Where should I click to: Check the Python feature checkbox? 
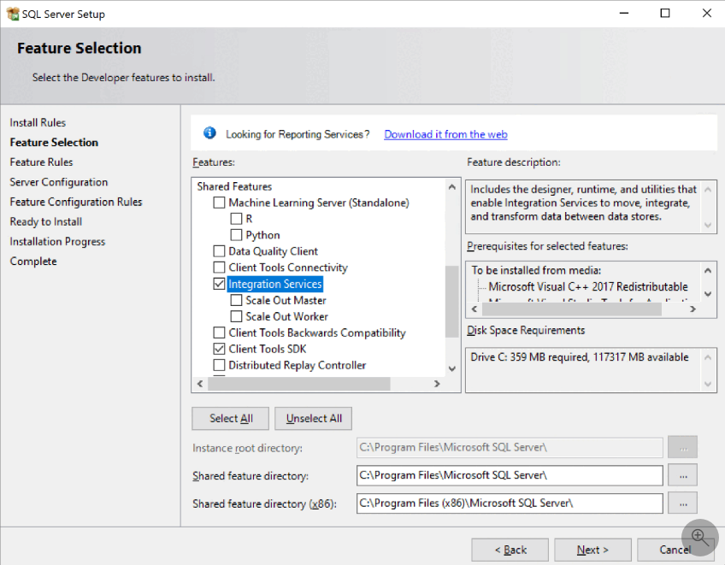(x=236, y=235)
